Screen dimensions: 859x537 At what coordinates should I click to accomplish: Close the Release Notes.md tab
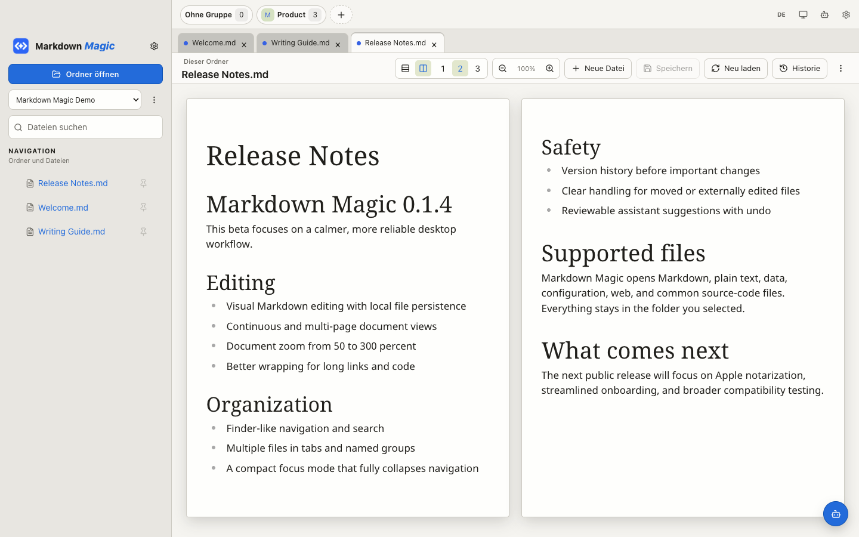pos(434,45)
